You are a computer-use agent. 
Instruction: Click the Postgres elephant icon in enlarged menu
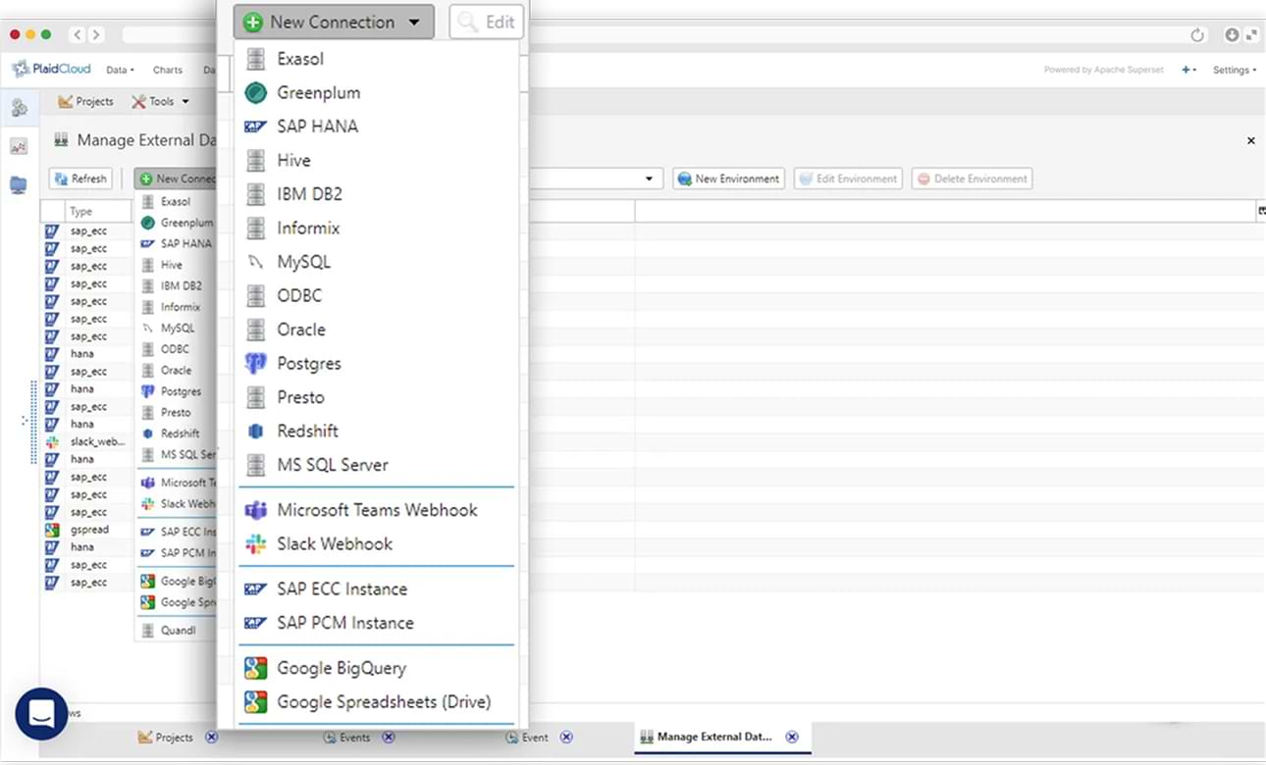pyautogui.click(x=255, y=364)
